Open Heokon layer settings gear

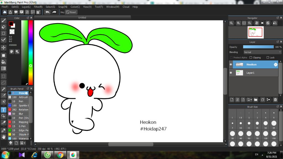(x=276, y=65)
